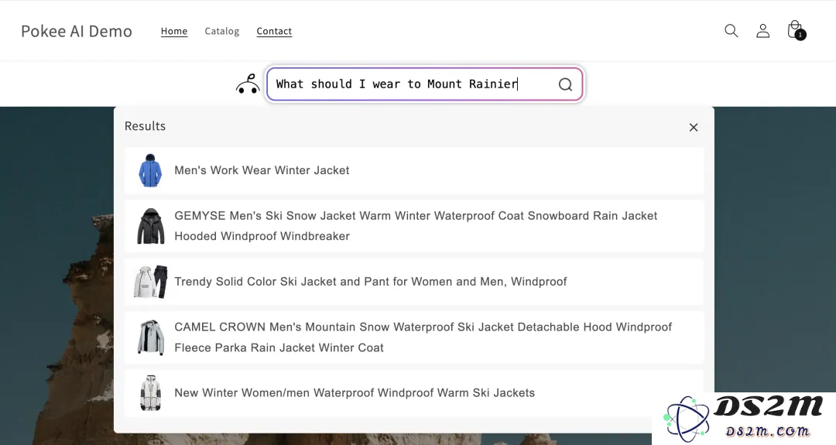The height and width of the screenshot is (445, 836).
Task: Click the white jacket and black pant thumbnail
Action: point(150,282)
